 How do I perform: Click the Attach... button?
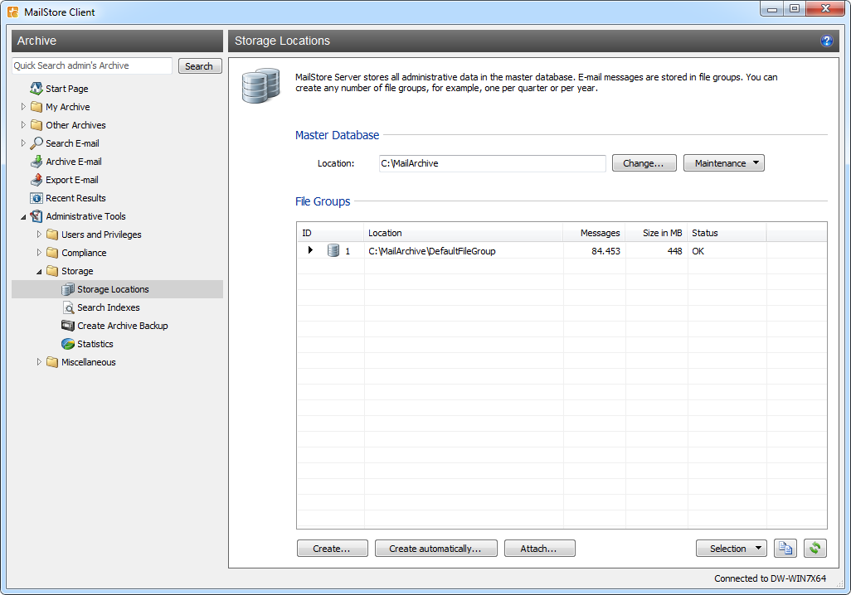tap(539, 549)
